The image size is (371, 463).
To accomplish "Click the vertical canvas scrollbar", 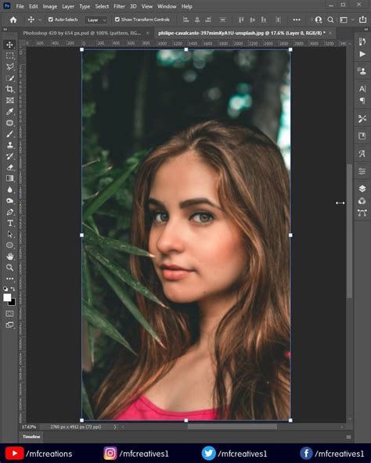I will [x=350, y=231].
